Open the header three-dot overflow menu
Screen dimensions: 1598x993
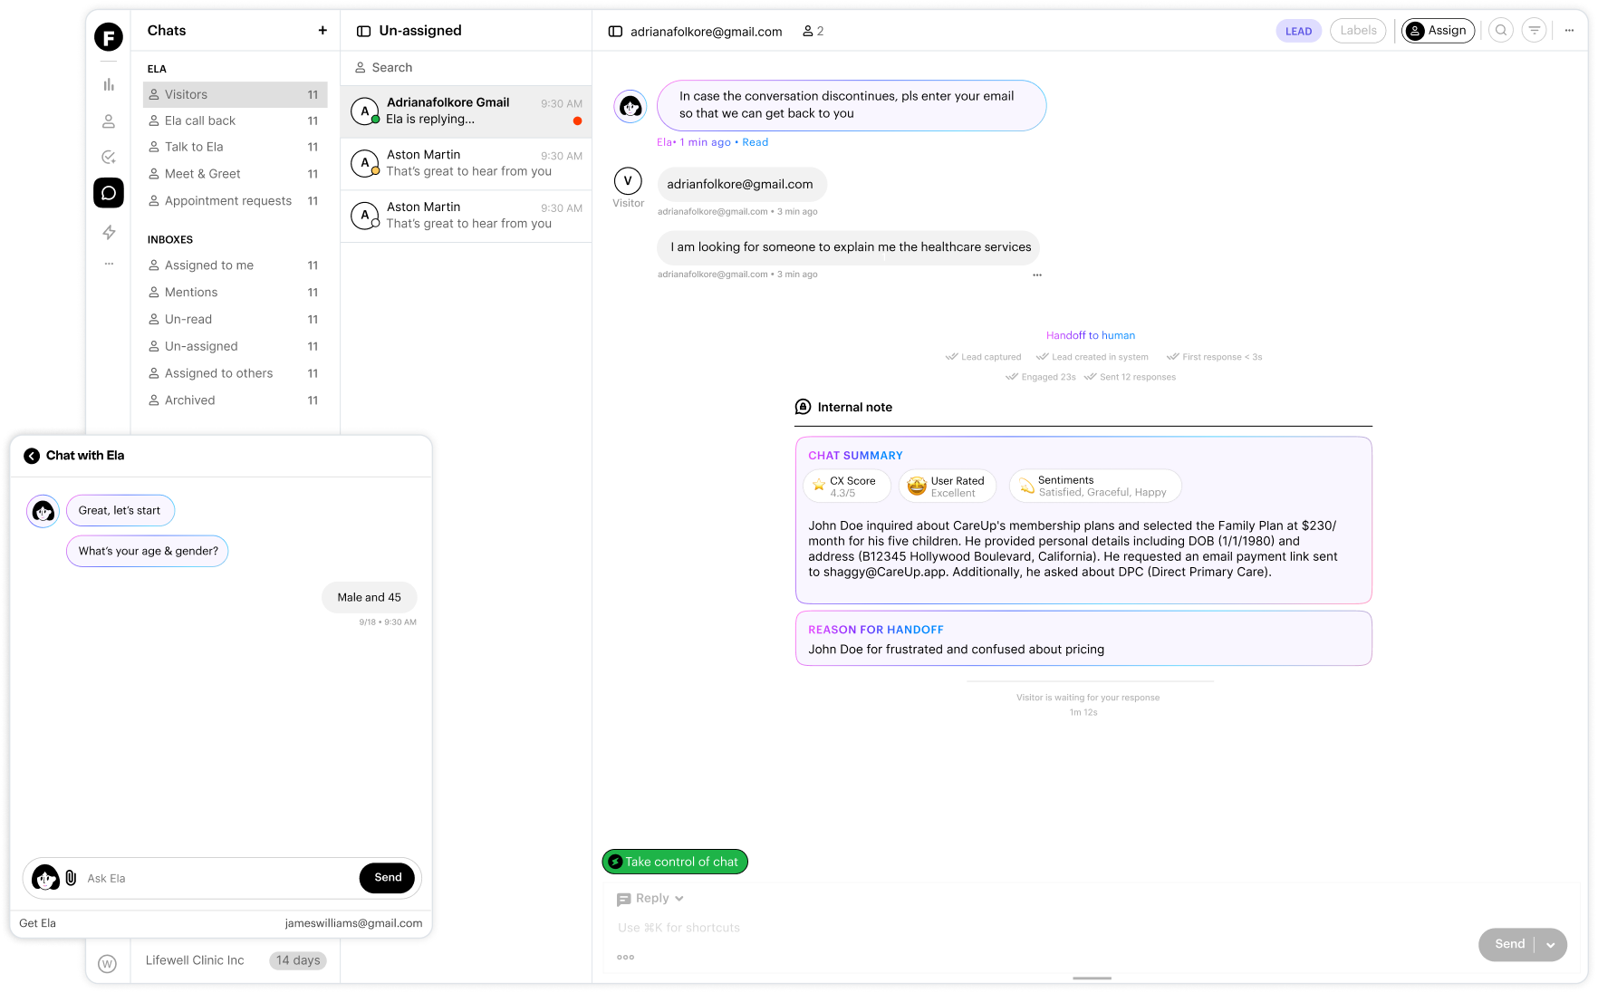click(x=1569, y=31)
